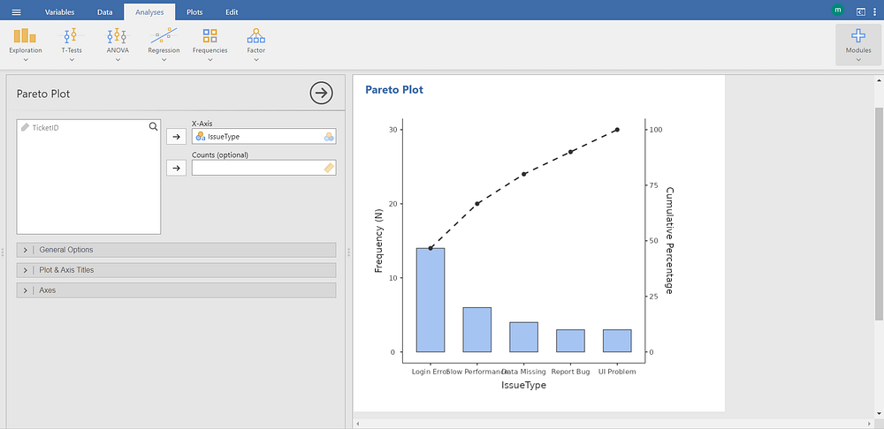Expand the General Options section
The image size is (884, 429).
tap(177, 250)
